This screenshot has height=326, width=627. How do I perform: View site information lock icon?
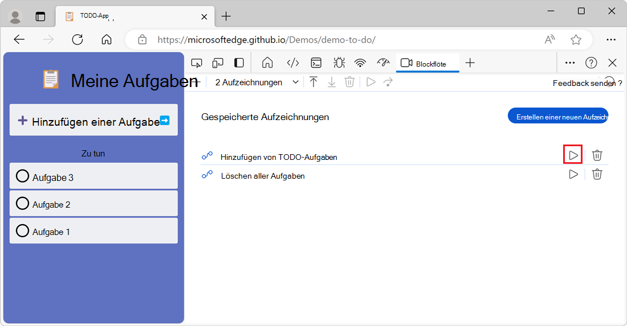pyautogui.click(x=142, y=39)
